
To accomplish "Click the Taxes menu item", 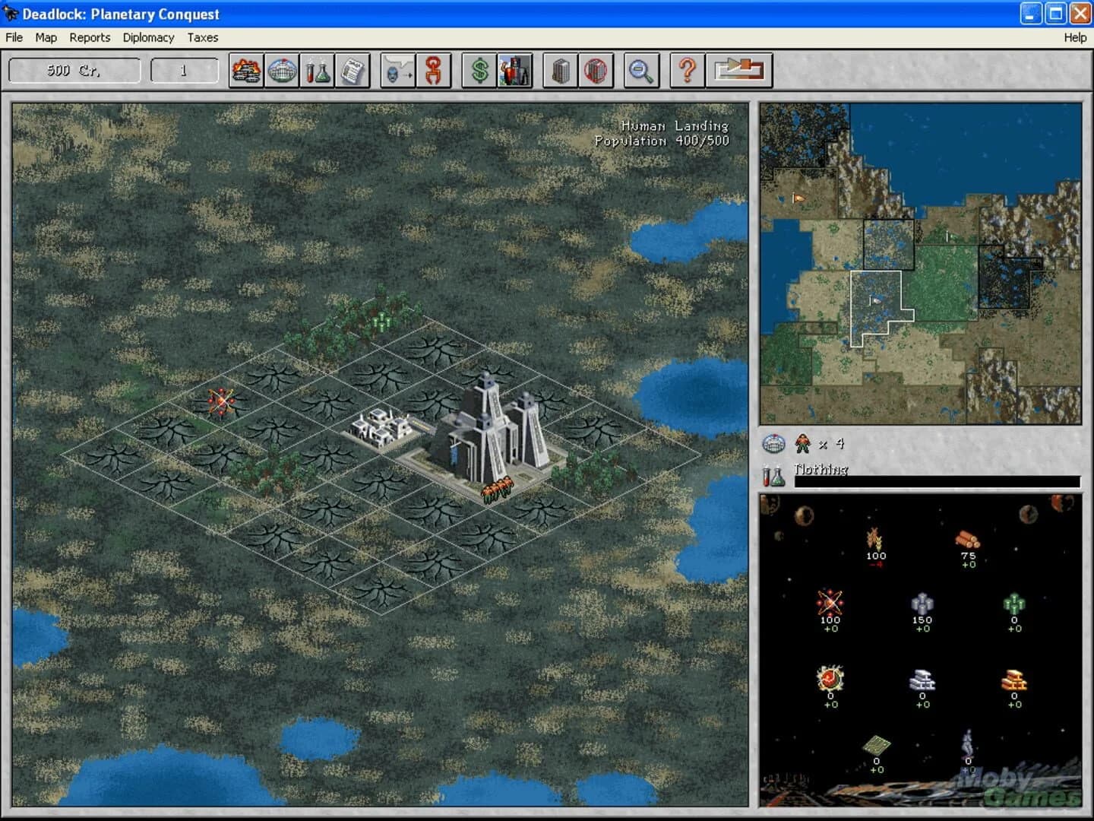I will 202,37.
